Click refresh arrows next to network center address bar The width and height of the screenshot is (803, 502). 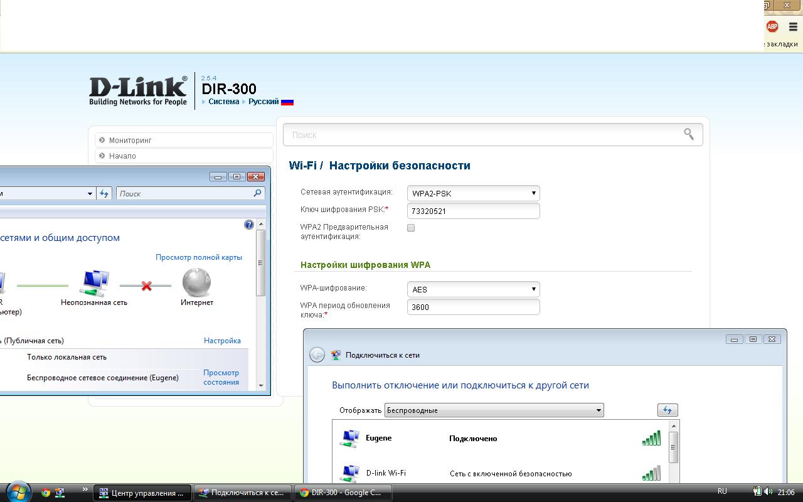click(104, 193)
